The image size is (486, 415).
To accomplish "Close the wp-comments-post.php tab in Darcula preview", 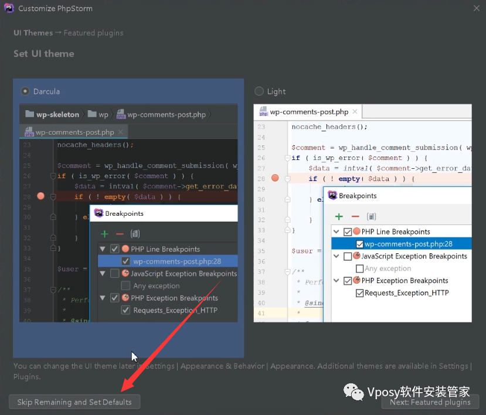I will 121,132.
